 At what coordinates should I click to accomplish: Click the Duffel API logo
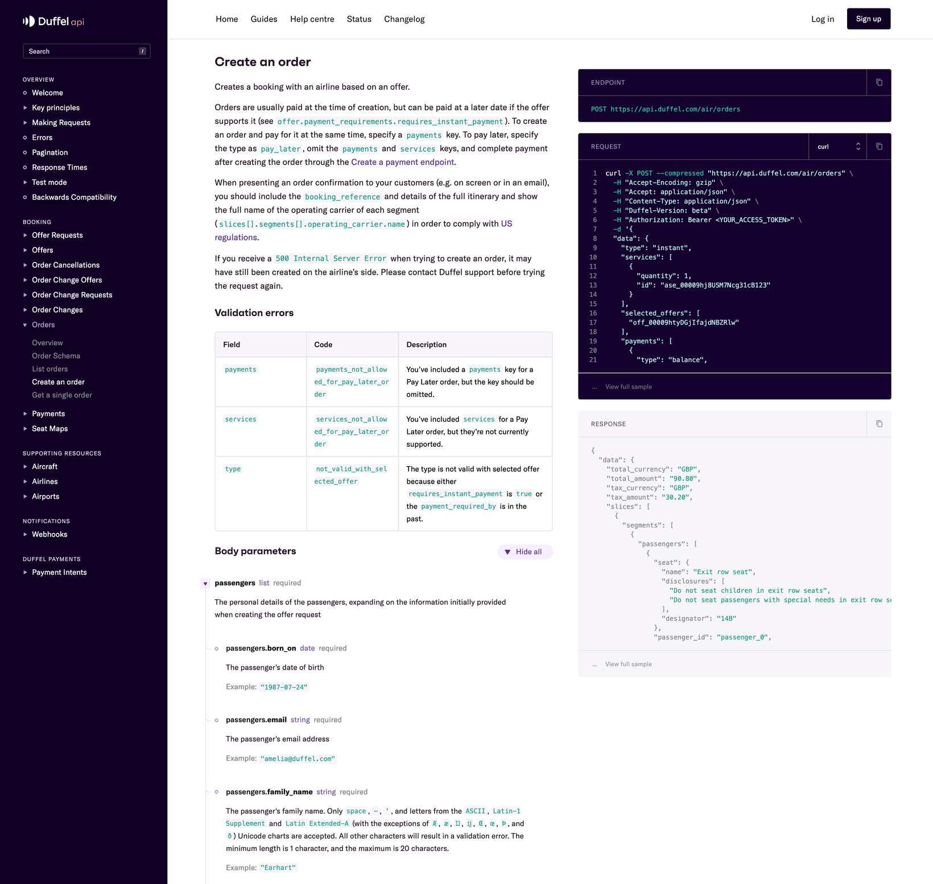(53, 22)
